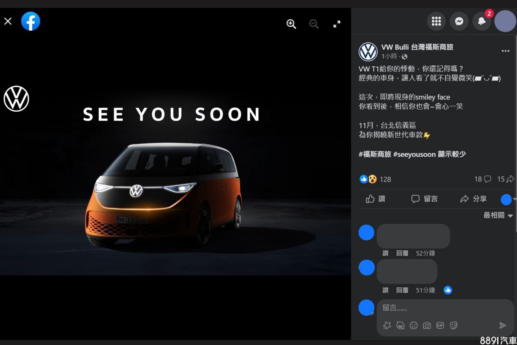Open the comment identity switcher dropdown

point(508,199)
